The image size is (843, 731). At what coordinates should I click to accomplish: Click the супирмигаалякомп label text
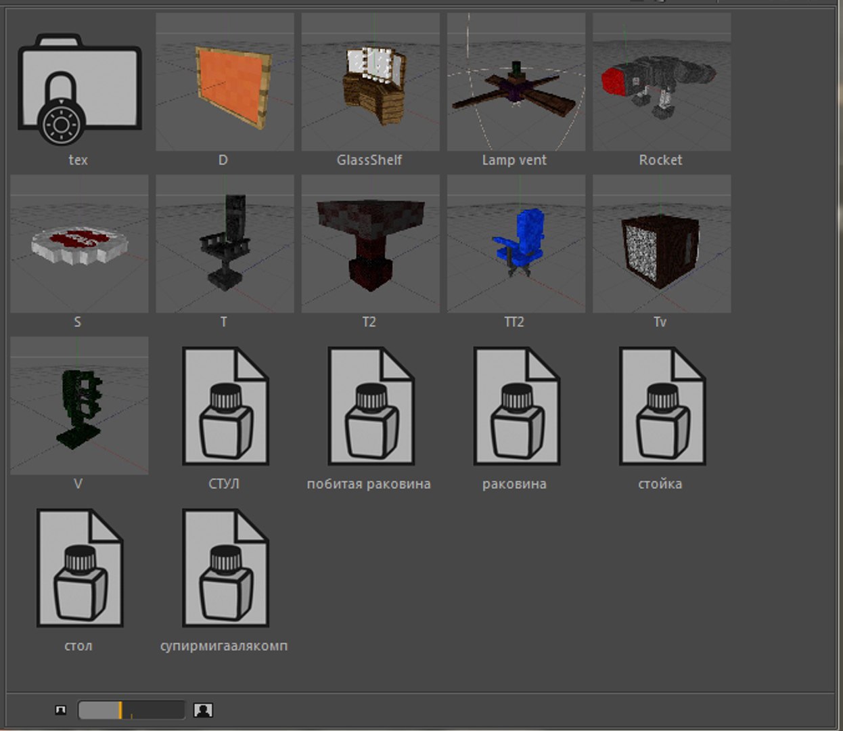224,646
